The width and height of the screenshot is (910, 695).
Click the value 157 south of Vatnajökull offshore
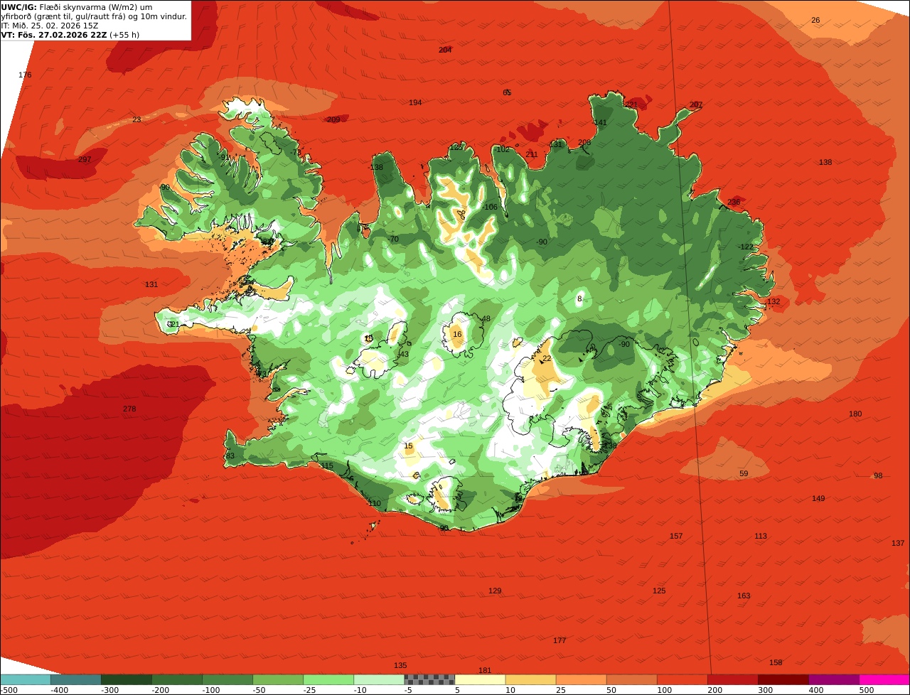point(676,536)
